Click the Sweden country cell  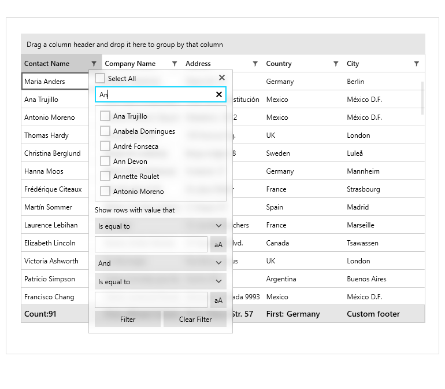click(303, 153)
